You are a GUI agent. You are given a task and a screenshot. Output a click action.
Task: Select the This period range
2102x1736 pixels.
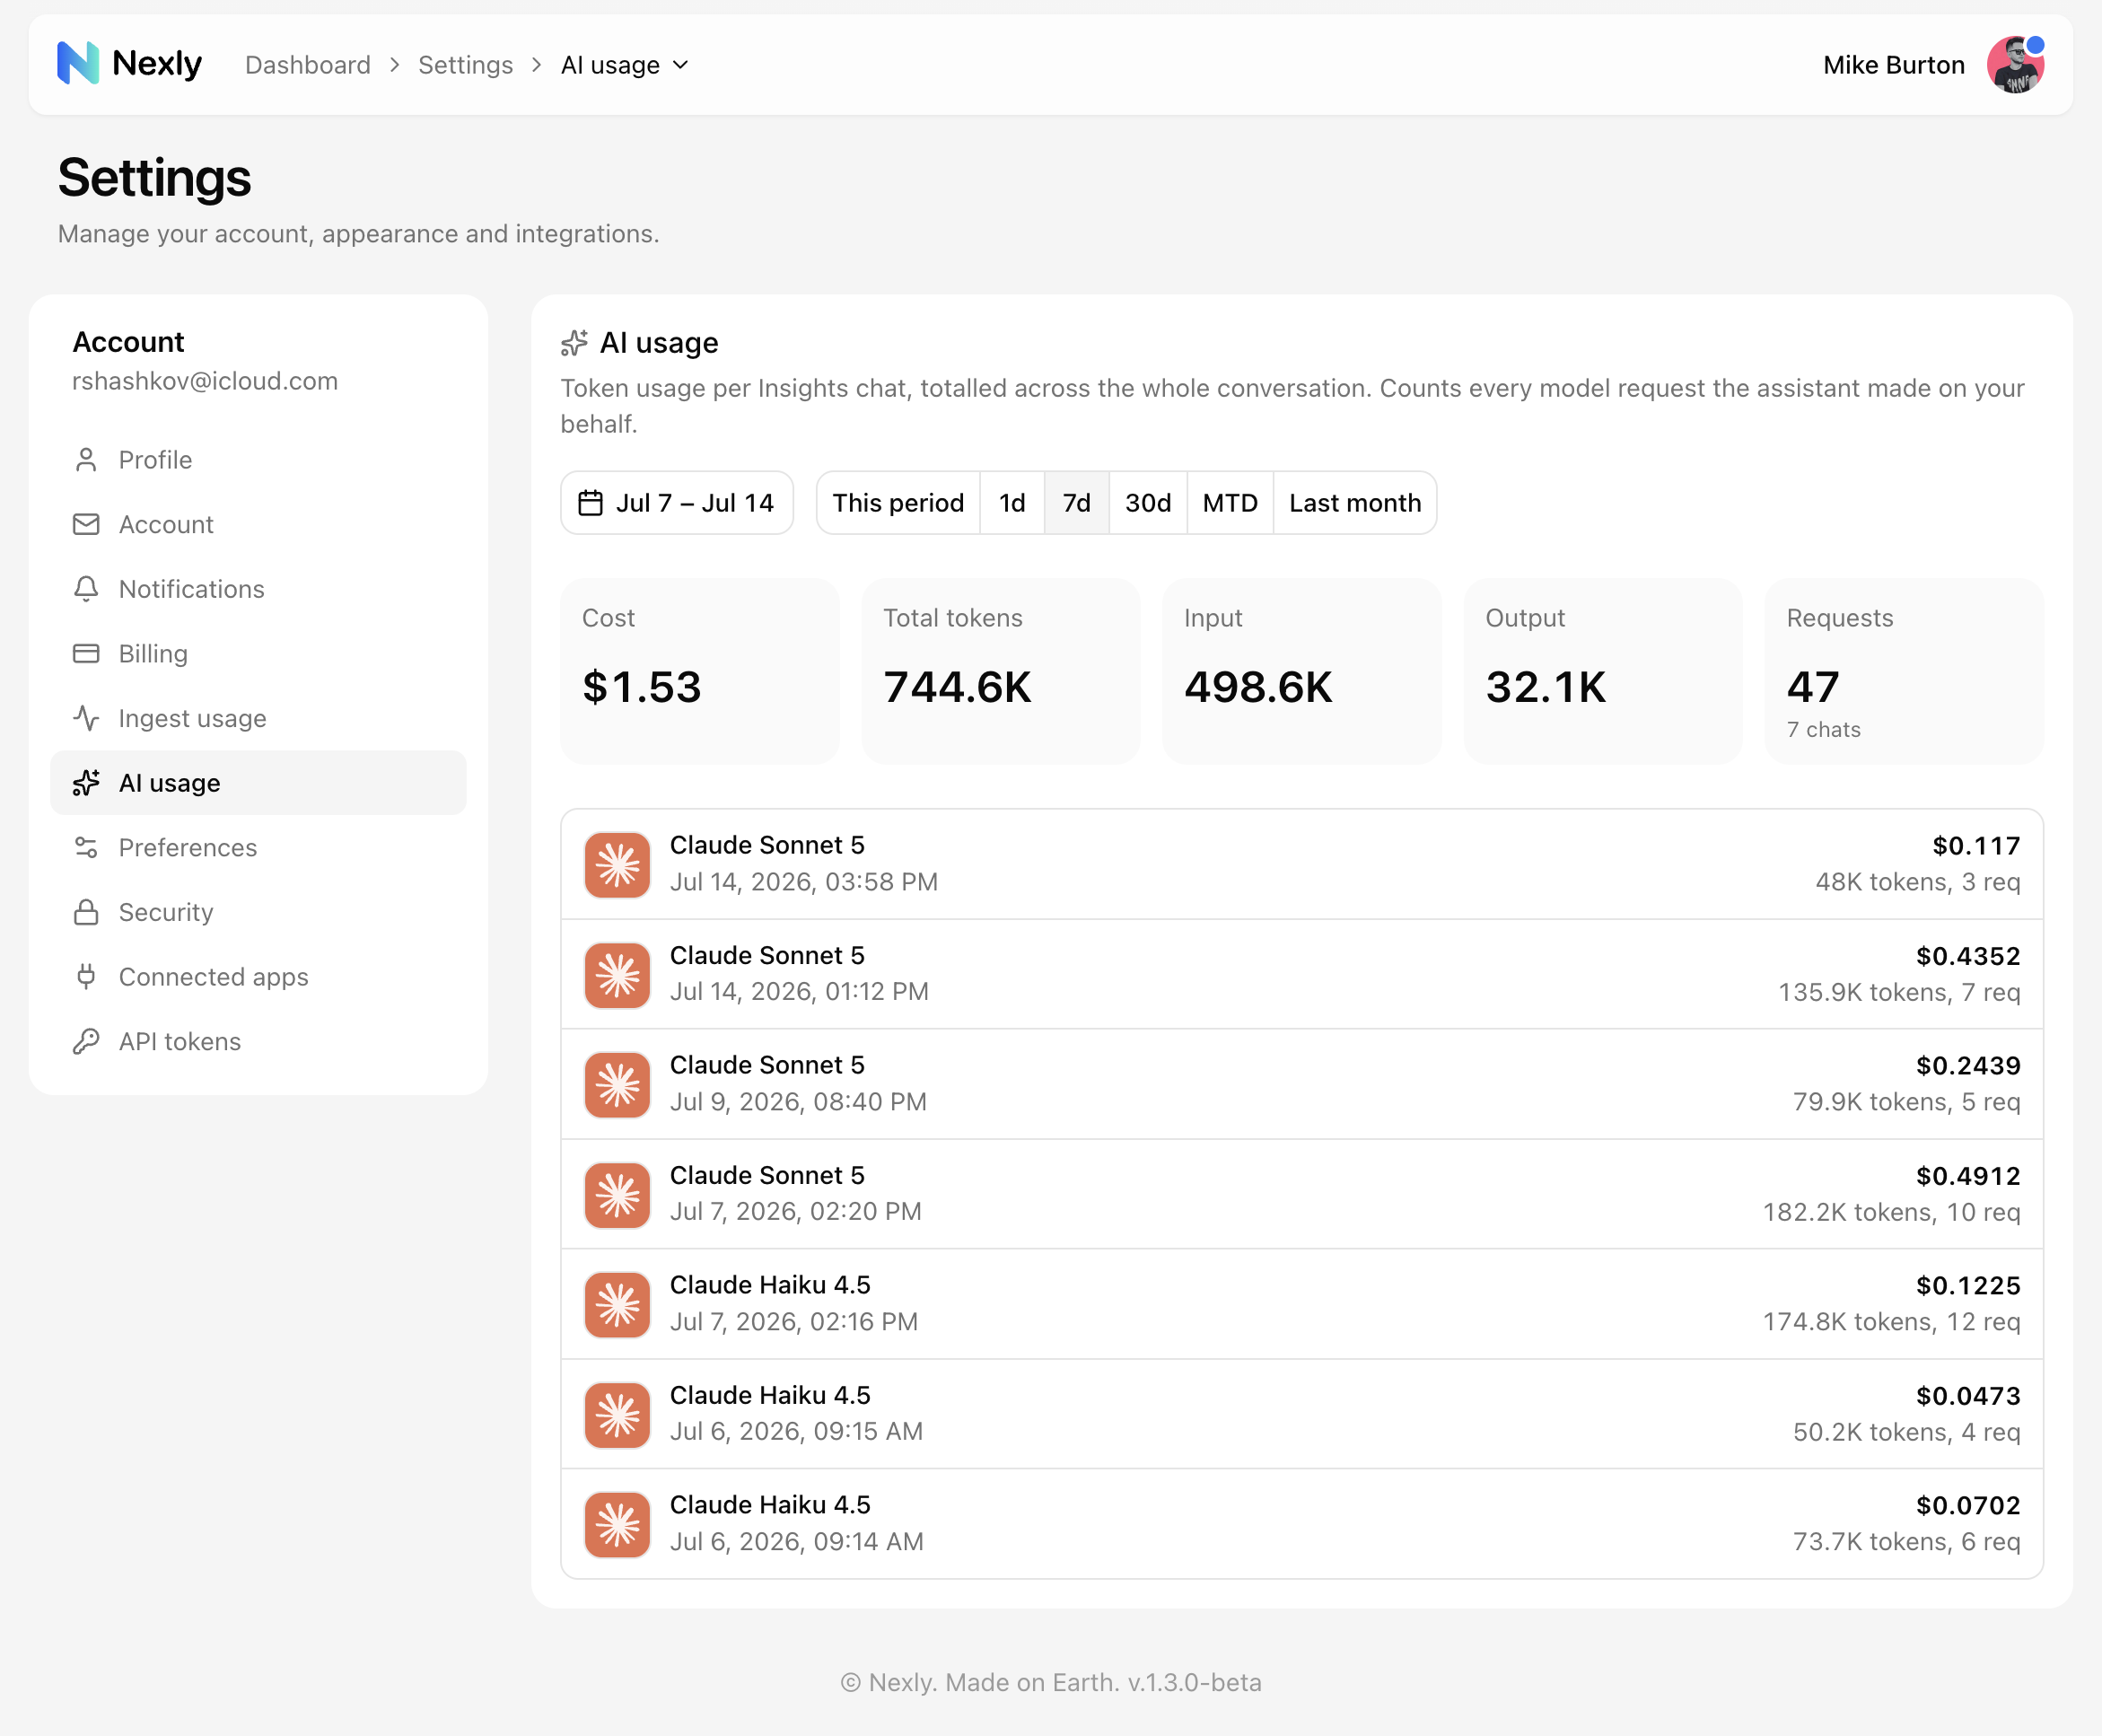(898, 503)
